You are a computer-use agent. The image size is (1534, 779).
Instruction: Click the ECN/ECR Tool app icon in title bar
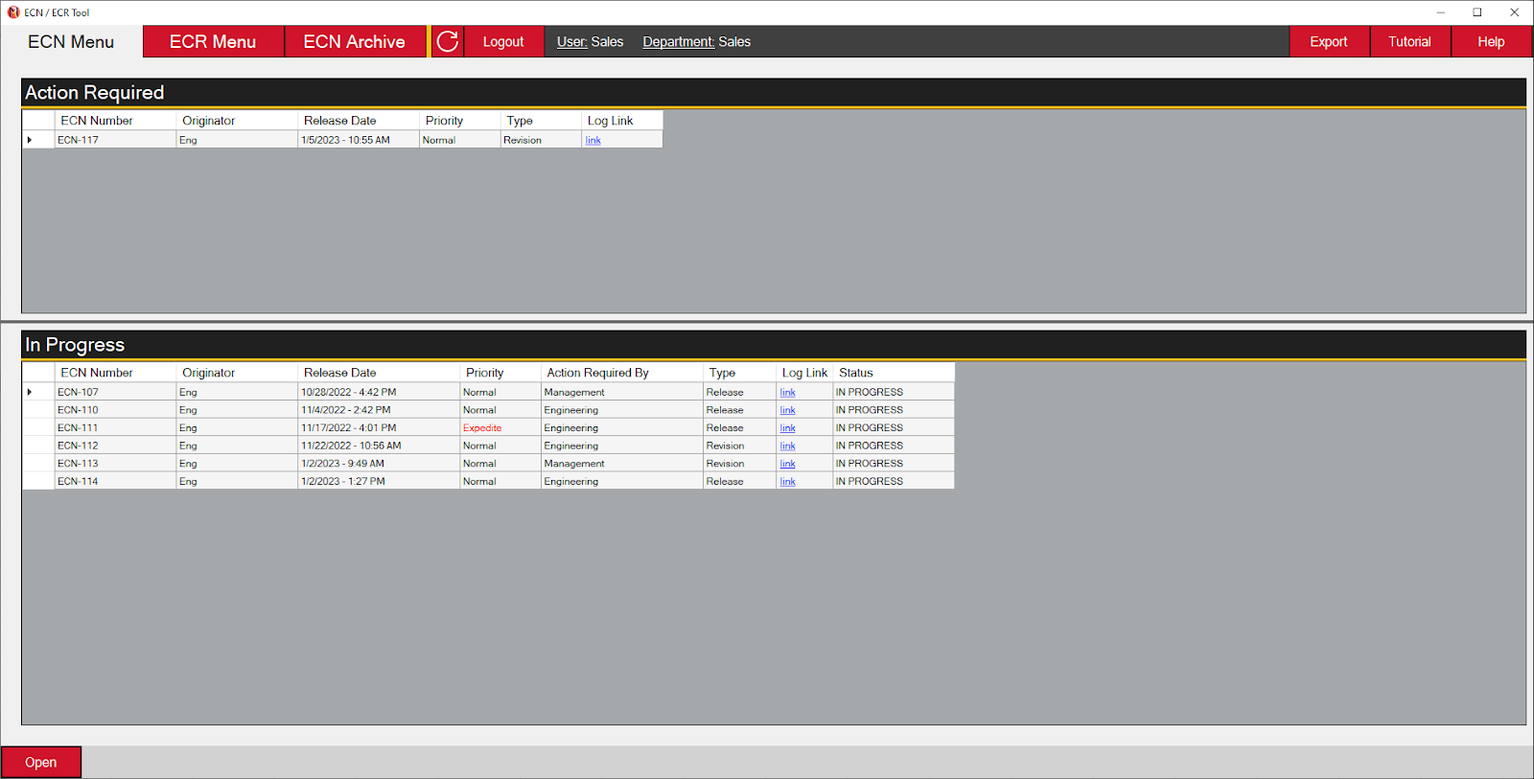pyautogui.click(x=13, y=12)
